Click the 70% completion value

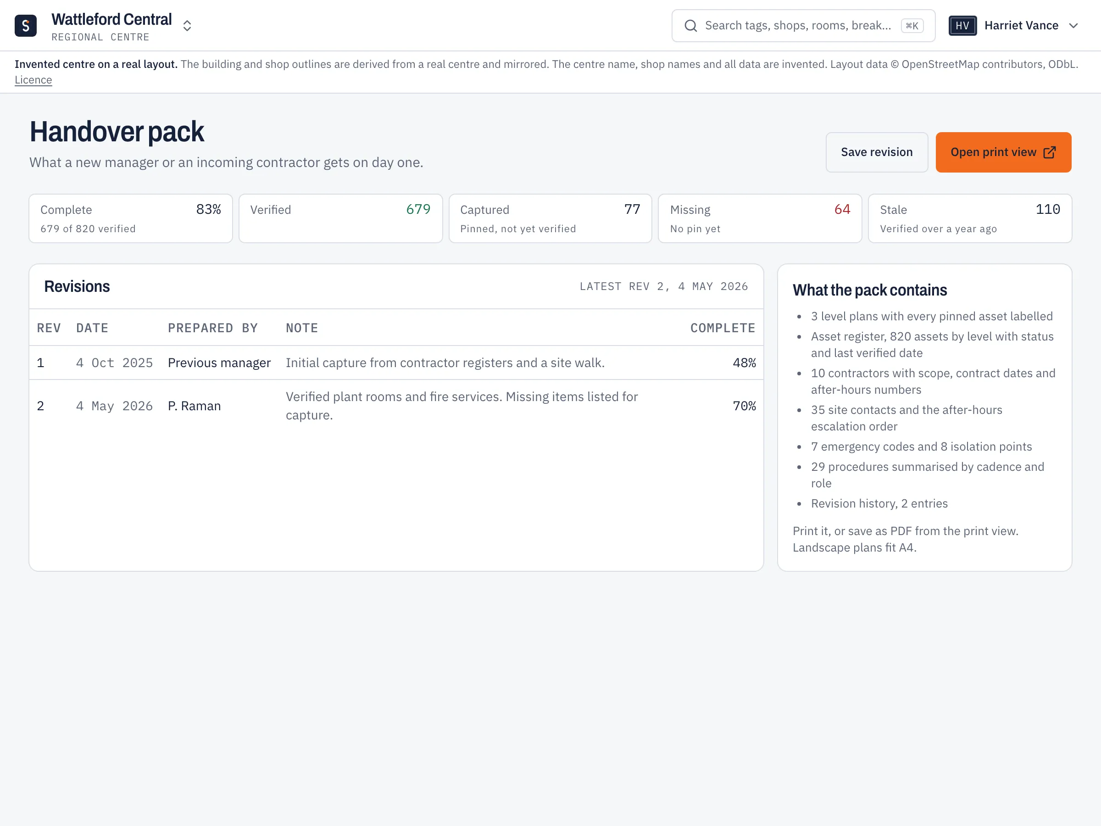[x=744, y=406]
